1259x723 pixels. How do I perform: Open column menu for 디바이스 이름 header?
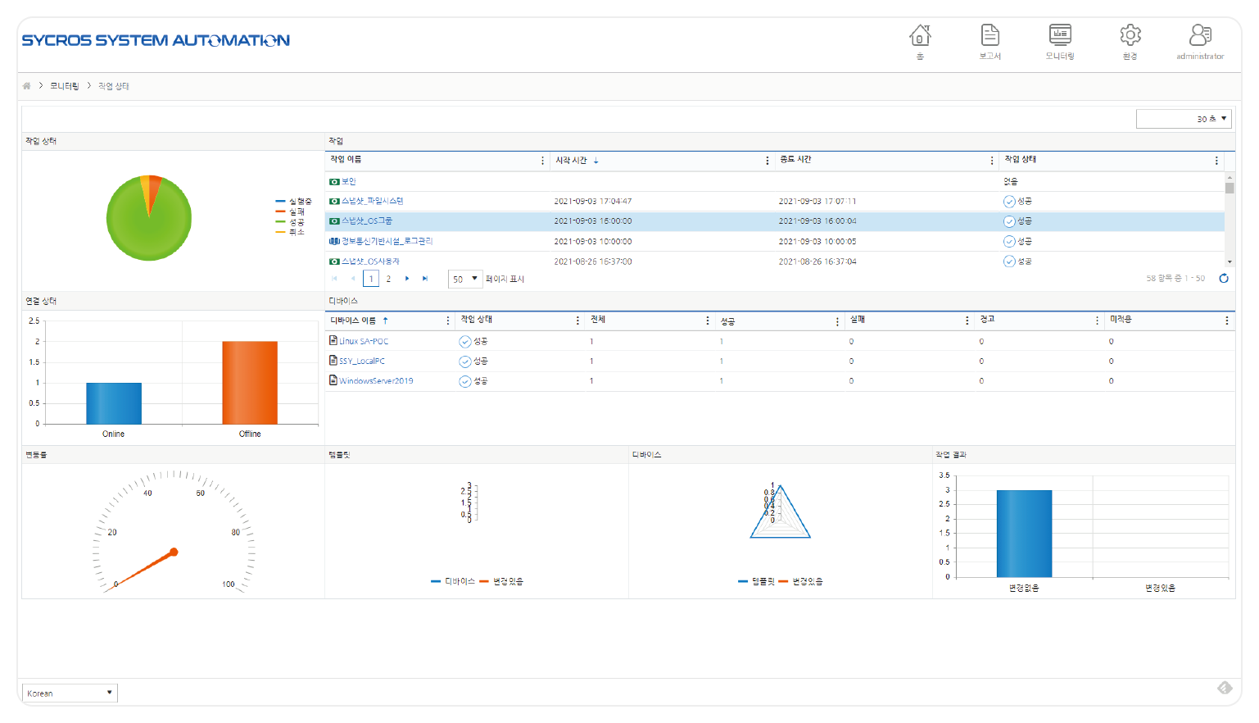(447, 321)
